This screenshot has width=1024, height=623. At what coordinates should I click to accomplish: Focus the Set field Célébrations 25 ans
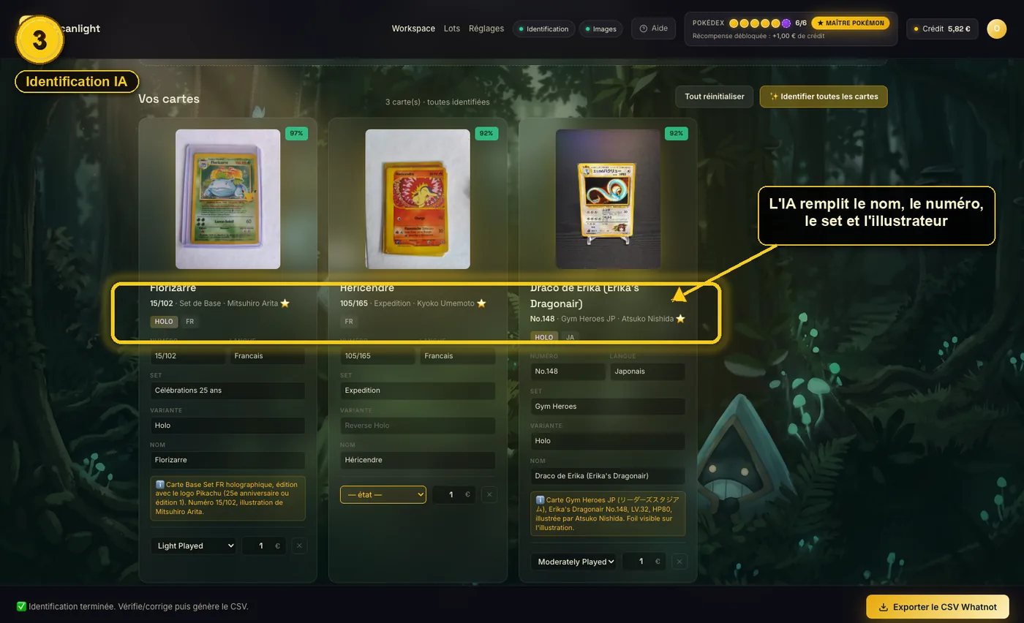[x=227, y=390]
